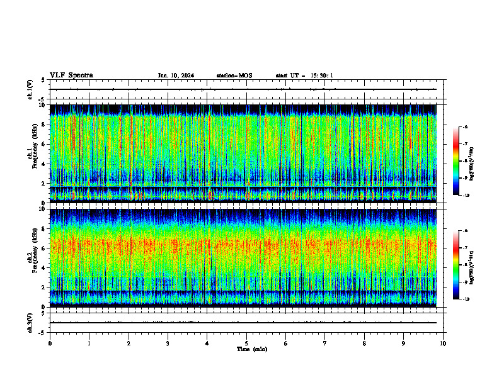Click the ch.1 frequency axis "4" tick label
499x385 pixels.
pos(44,164)
